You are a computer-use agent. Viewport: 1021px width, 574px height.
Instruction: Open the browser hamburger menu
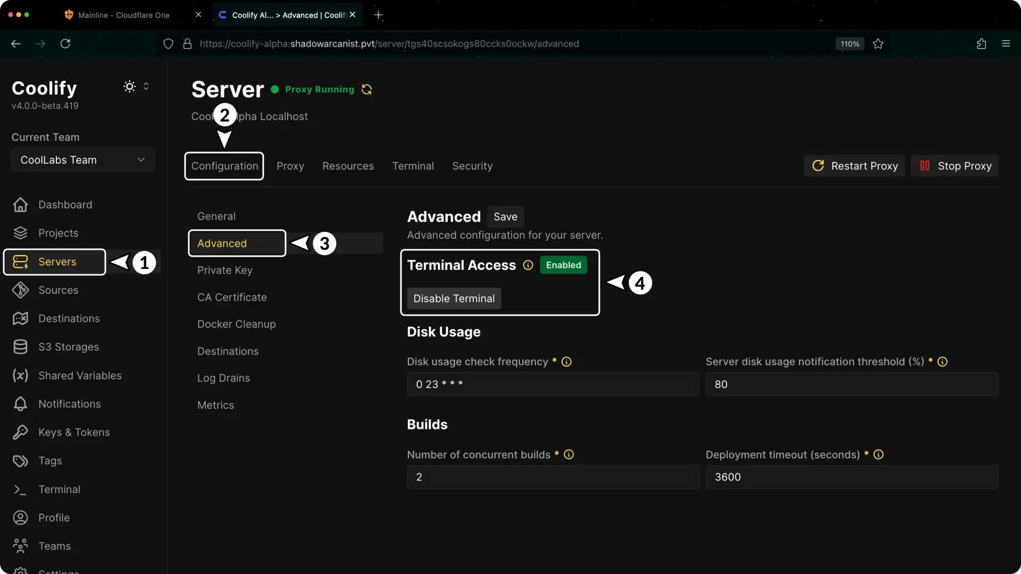(1006, 44)
